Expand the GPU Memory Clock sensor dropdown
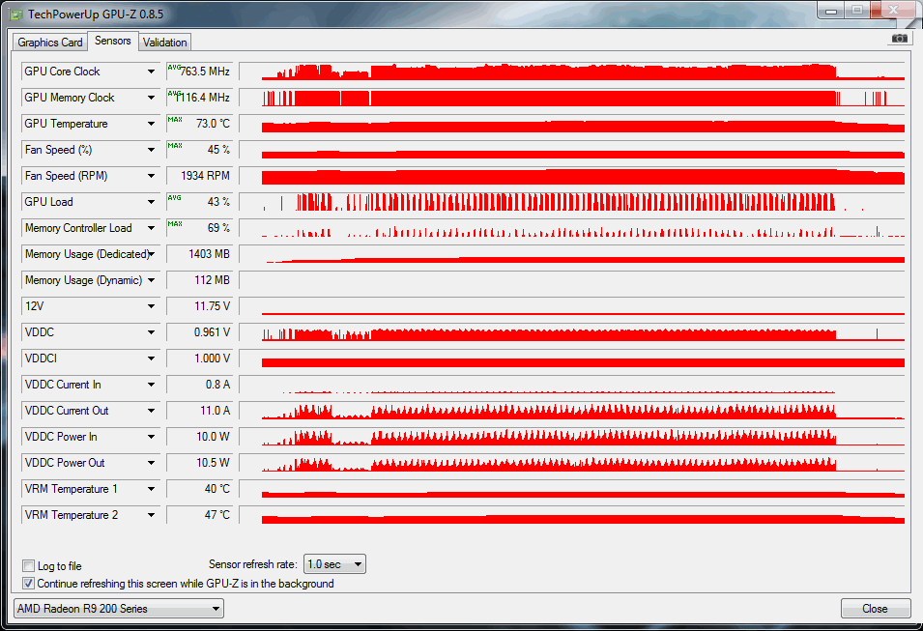The image size is (923, 631). [152, 98]
